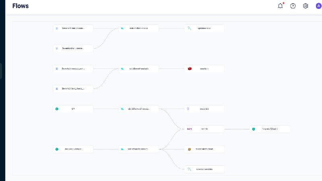Click the timescaledb-cloud action node icon
Viewport: 322px width, 181px height.
[x=190, y=149]
